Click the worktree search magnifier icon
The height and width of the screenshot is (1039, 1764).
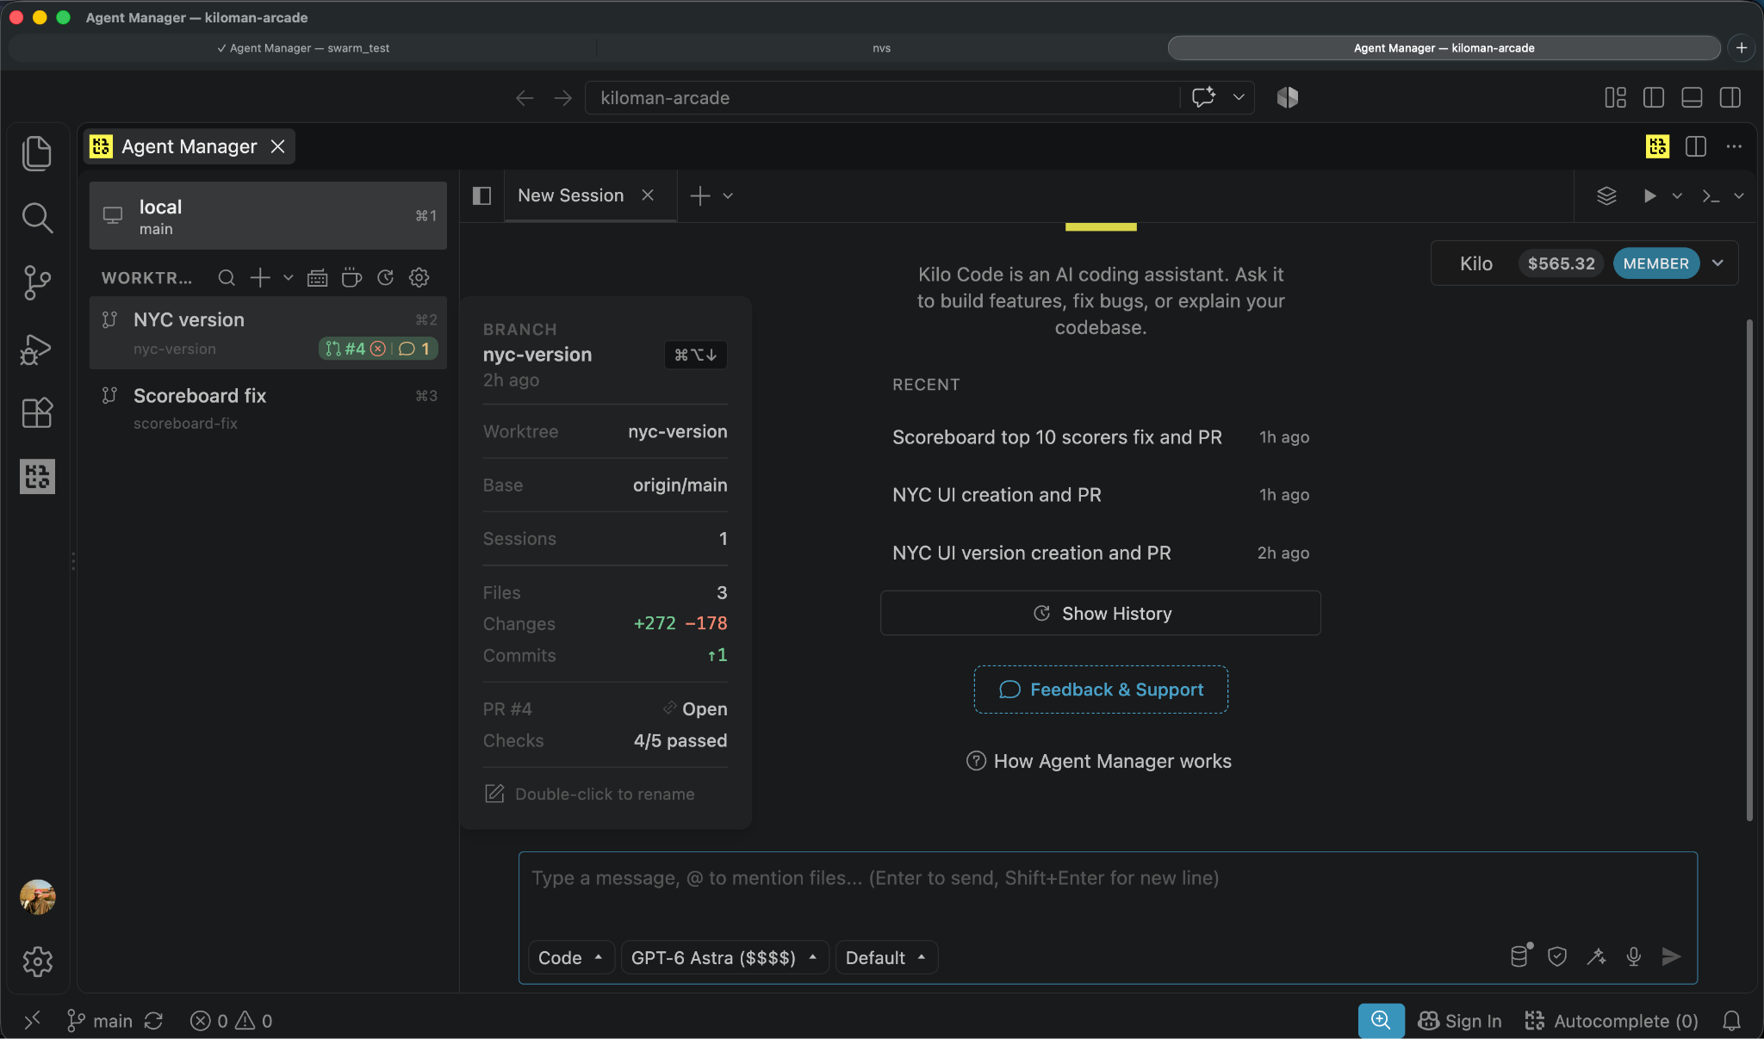point(227,277)
